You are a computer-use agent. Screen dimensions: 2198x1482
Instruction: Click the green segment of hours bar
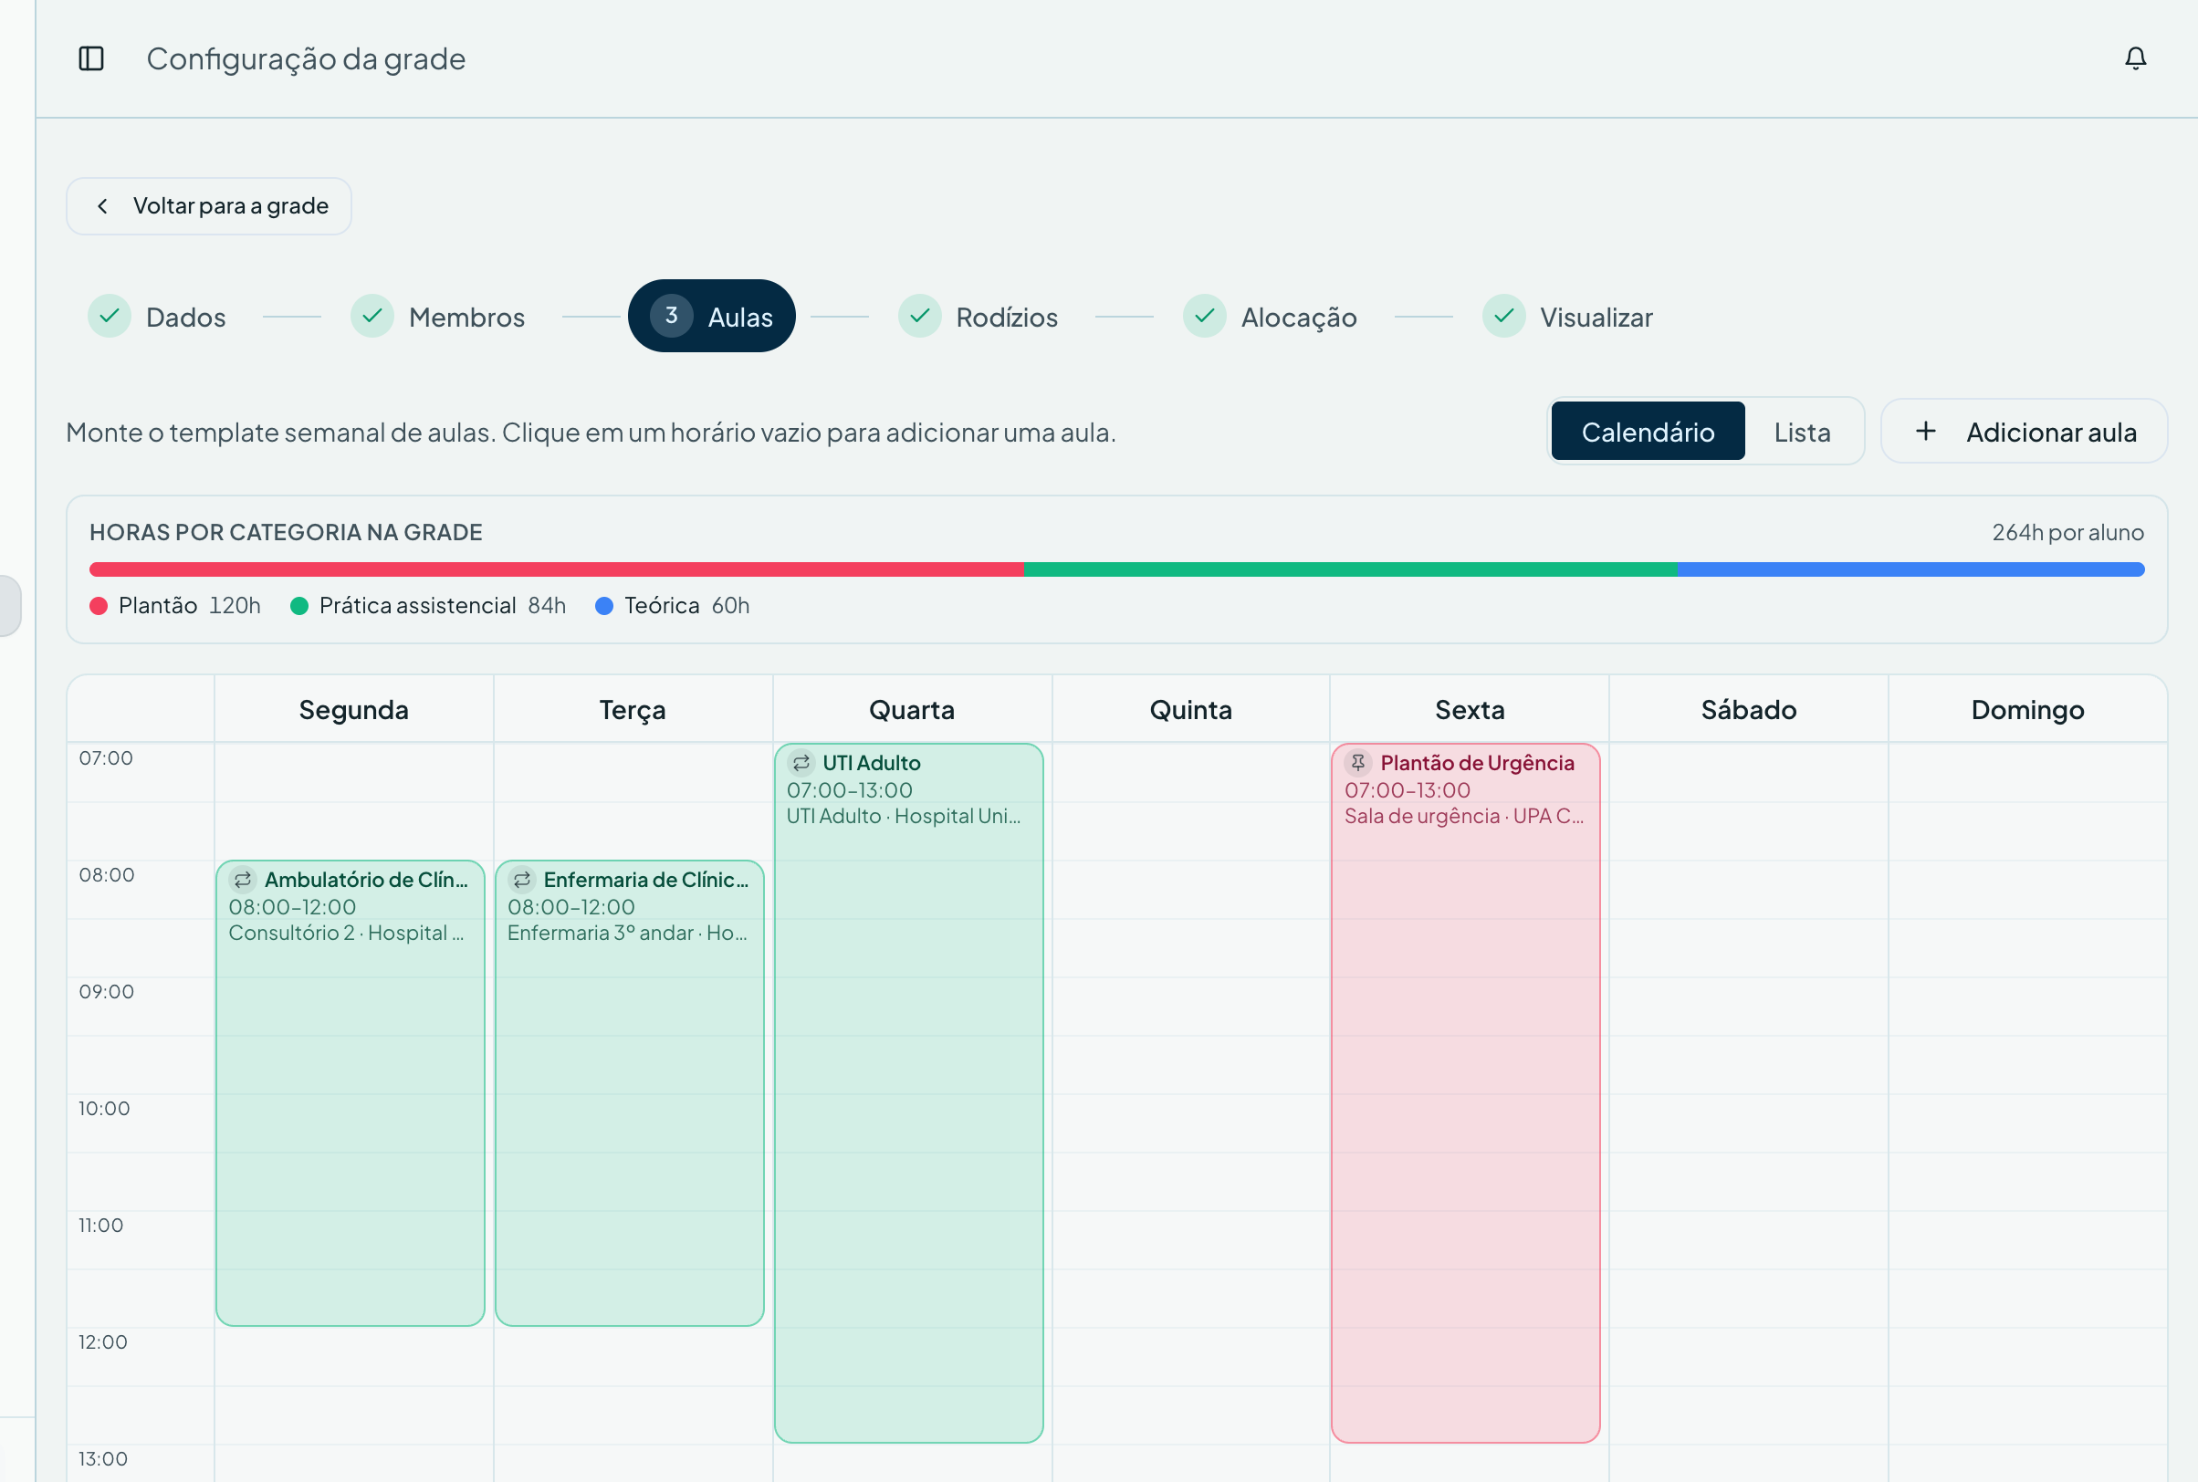pyautogui.click(x=1351, y=570)
